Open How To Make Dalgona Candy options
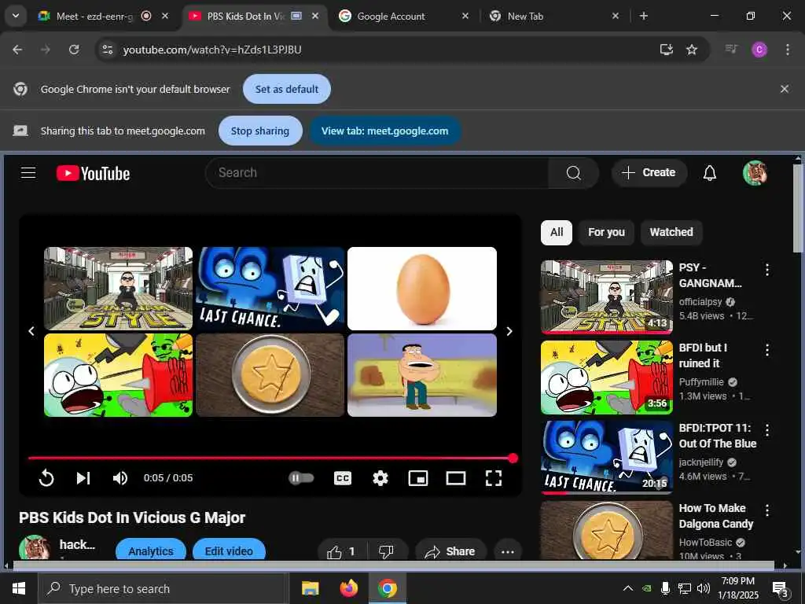Screen dimensions: 805x604 (767, 510)
